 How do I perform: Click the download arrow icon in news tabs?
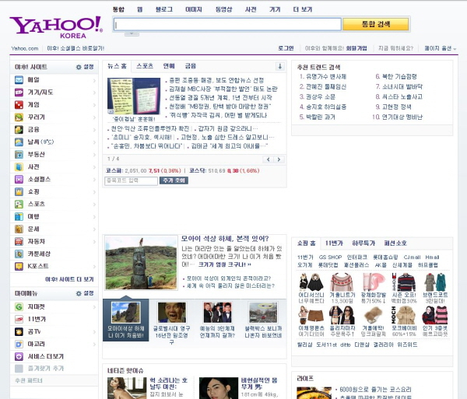[279, 66]
